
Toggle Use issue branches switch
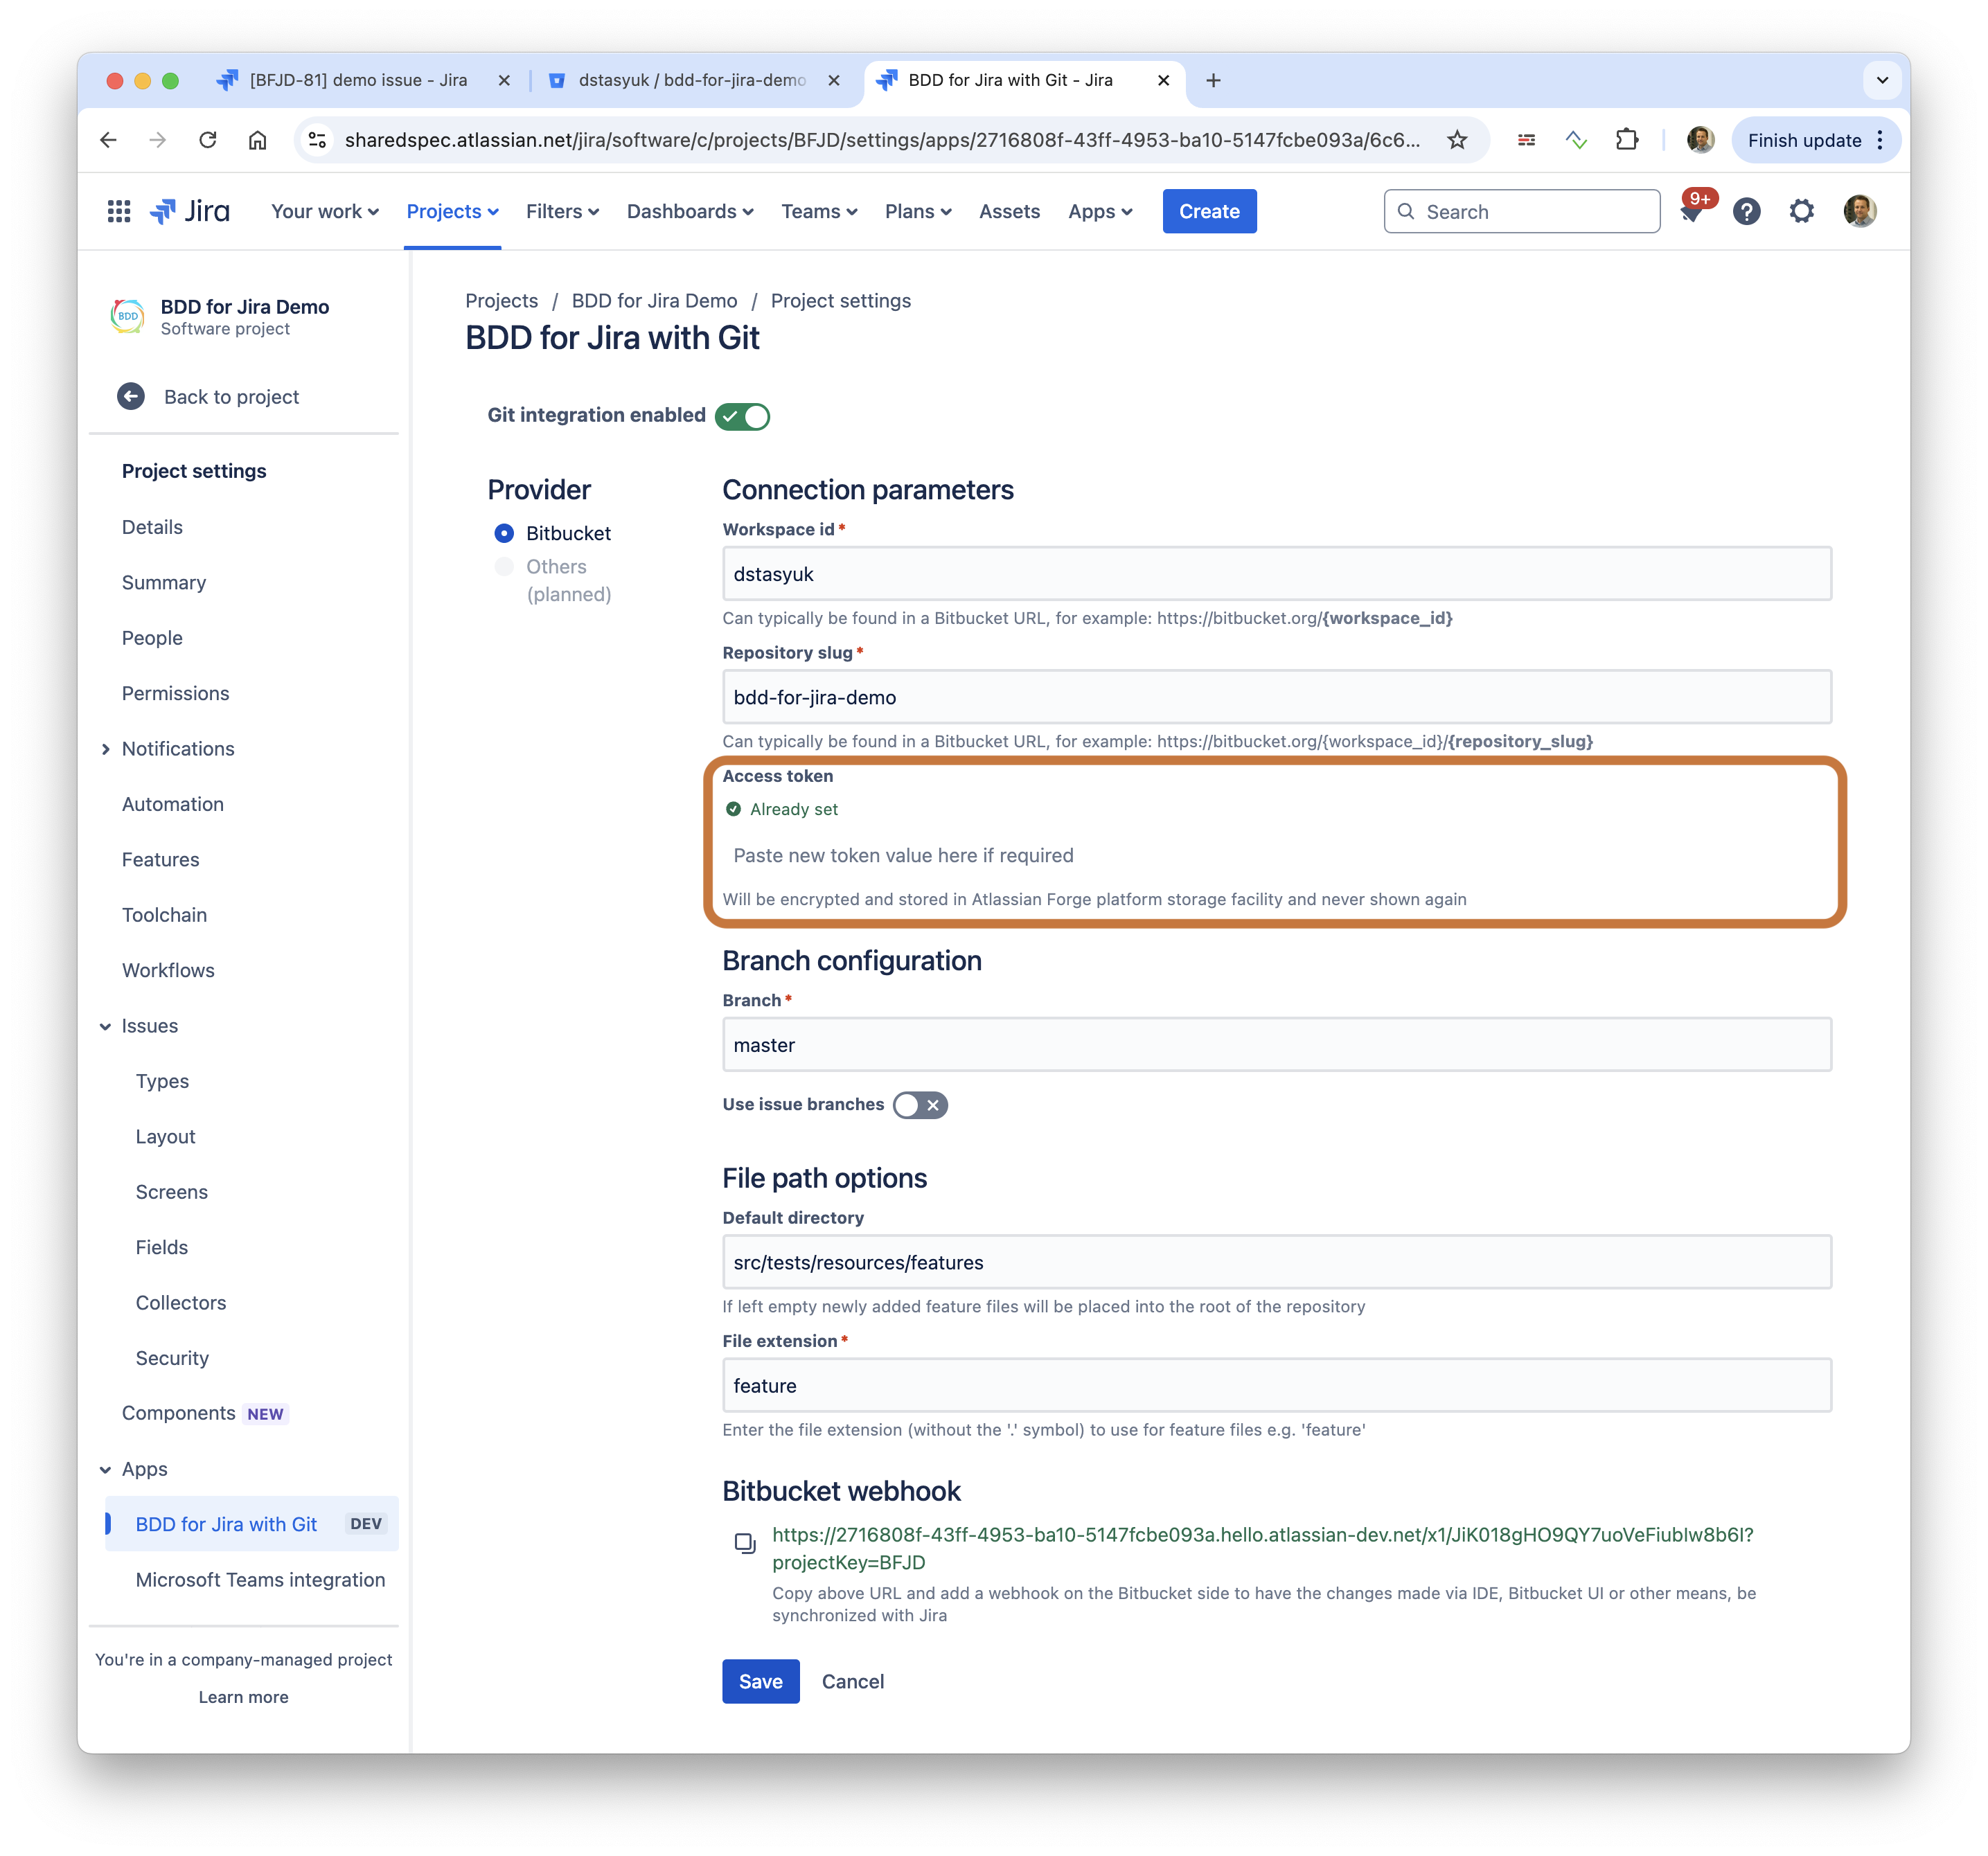click(920, 1105)
